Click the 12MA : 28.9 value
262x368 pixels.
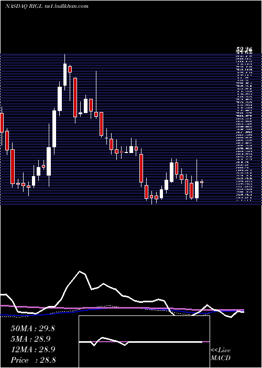click(32, 350)
